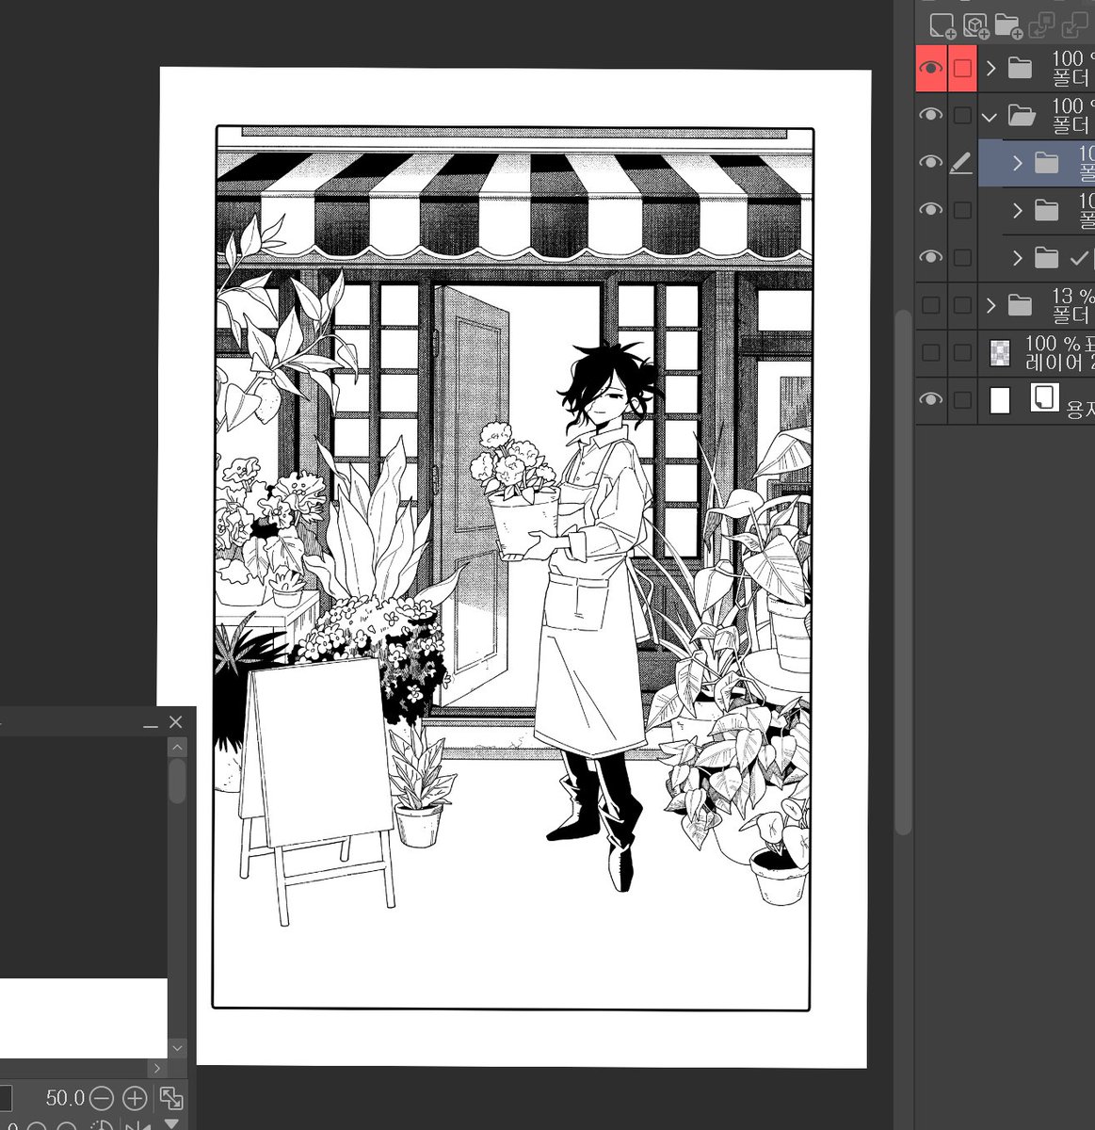The height and width of the screenshot is (1130, 1095).
Task: Create a new raster layer
Action: [942, 25]
